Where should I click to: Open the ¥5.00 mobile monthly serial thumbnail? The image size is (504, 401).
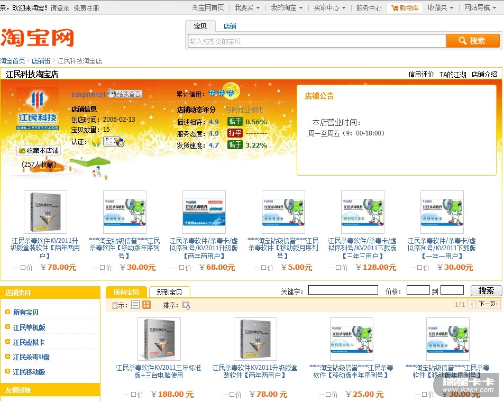[283, 212]
